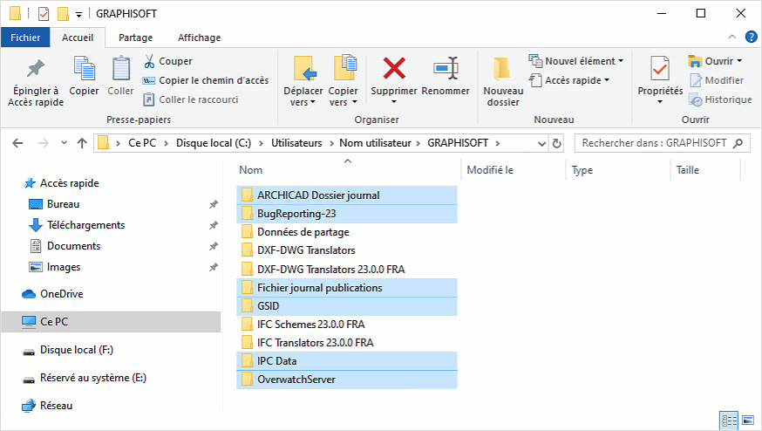Viewport: 762px width, 431px height.
Task: Click the Historique icon
Action: point(696,99)
